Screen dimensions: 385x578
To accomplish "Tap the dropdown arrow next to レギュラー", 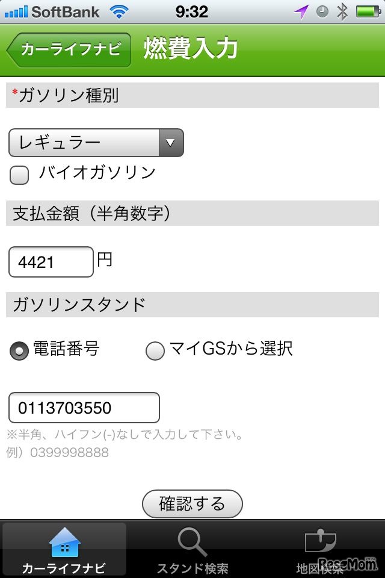I will [170, 143].
